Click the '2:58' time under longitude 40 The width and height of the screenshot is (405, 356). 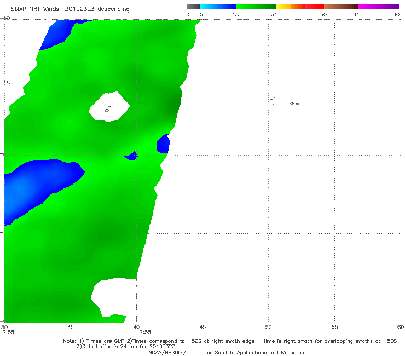pyautogui.click(x=145, y=332)
